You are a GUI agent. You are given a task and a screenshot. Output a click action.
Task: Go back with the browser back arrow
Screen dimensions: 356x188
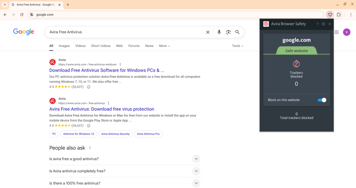click(5, 15)
